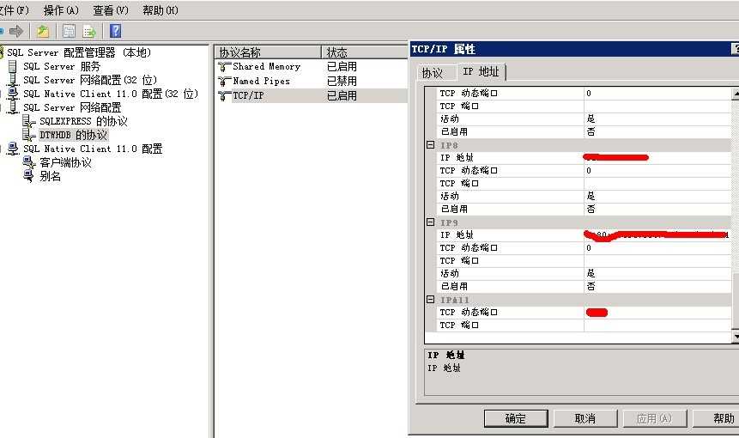Open the 查看(V) menu
Image resolution: width=739 pixels, height=438 pixels.
[111, 10]
